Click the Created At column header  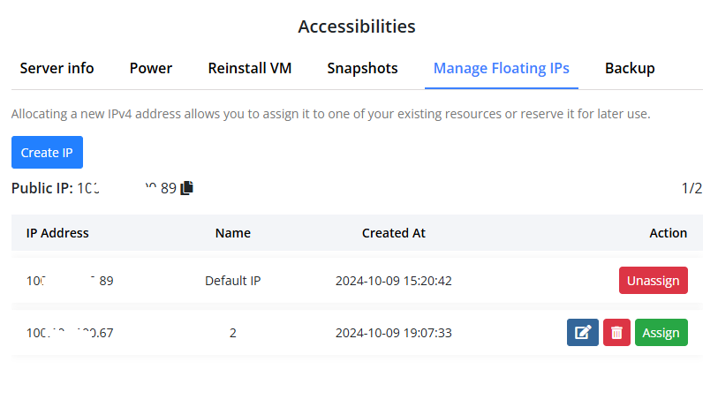click(394, 233)
